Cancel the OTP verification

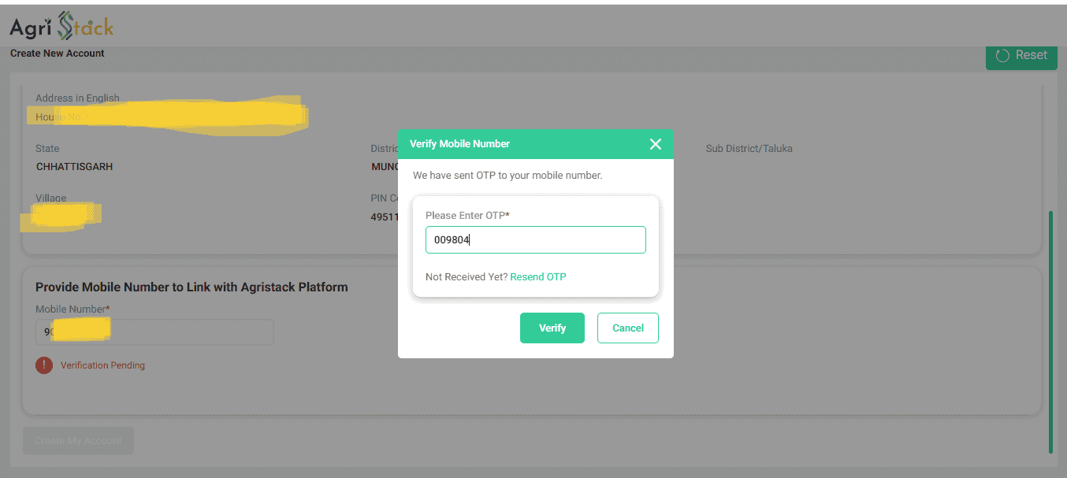pos(627,328)
